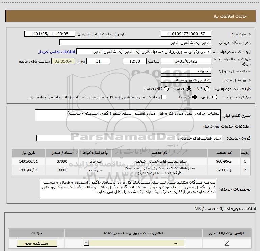Click the شرح کلی نیاز description box
The image size is (260, 251).
point(128,115)
